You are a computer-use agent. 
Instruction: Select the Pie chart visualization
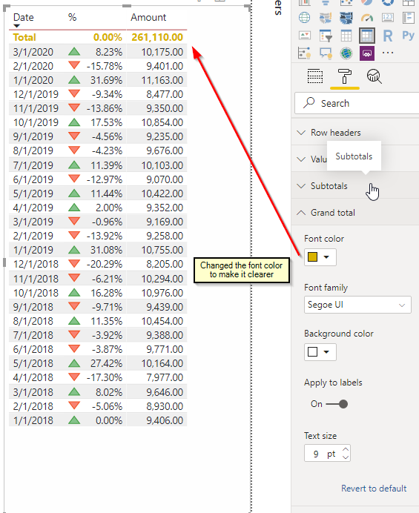[x=367, y=2]
